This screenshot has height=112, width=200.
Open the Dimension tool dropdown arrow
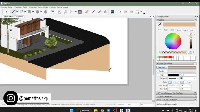76,12
